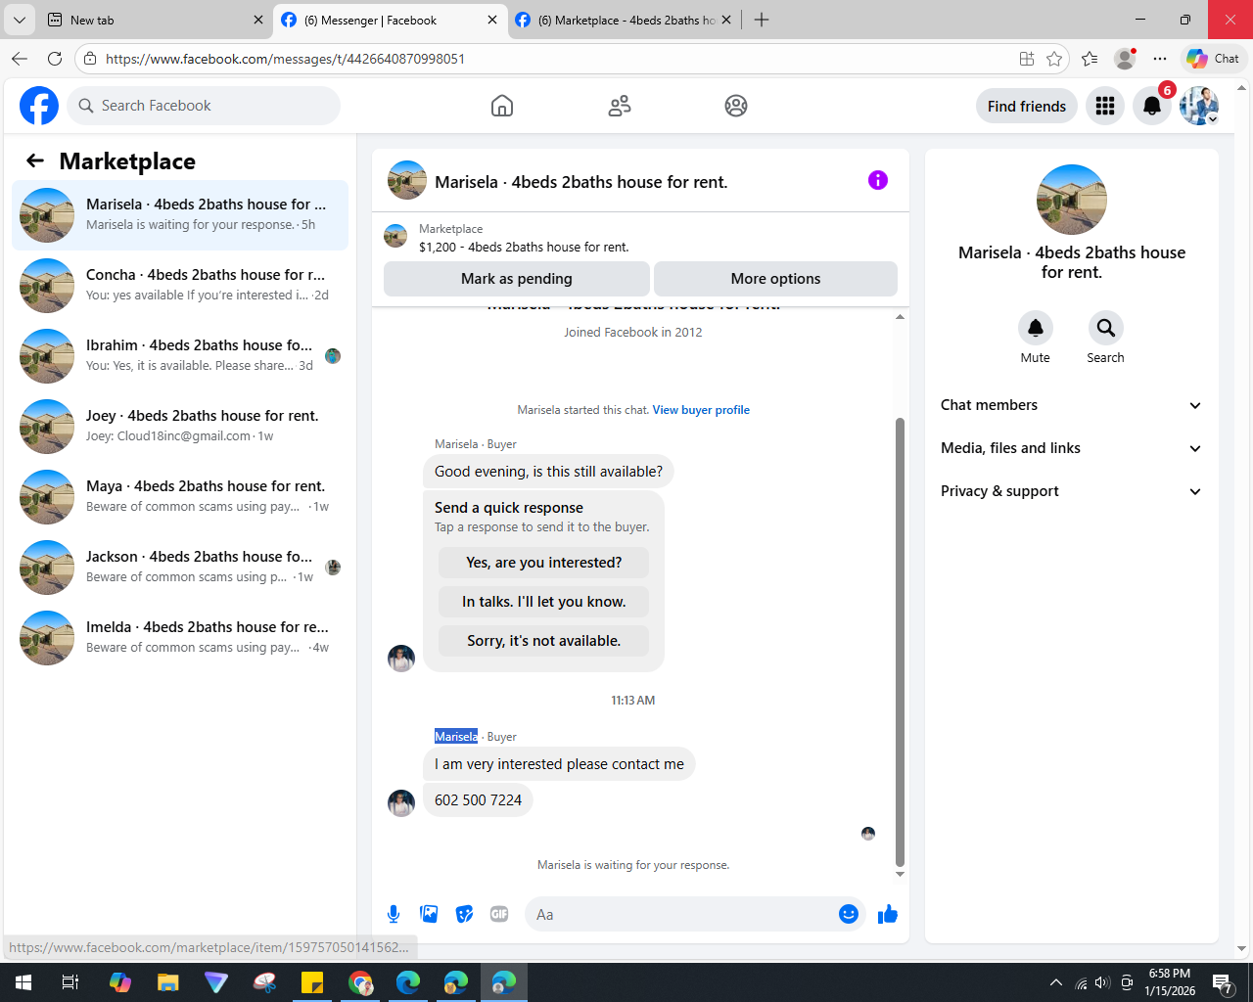Open File Explorer from taskbar
Viewport: 1253px width, 1002px height.
pos(168,982)
